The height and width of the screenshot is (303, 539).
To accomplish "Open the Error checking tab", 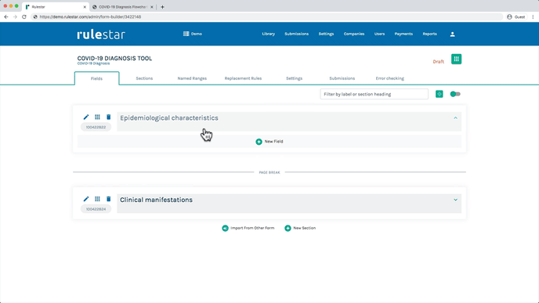I will (390, 78).
